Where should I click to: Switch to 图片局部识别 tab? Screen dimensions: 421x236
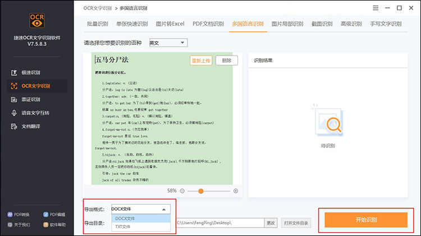point(287,24)
